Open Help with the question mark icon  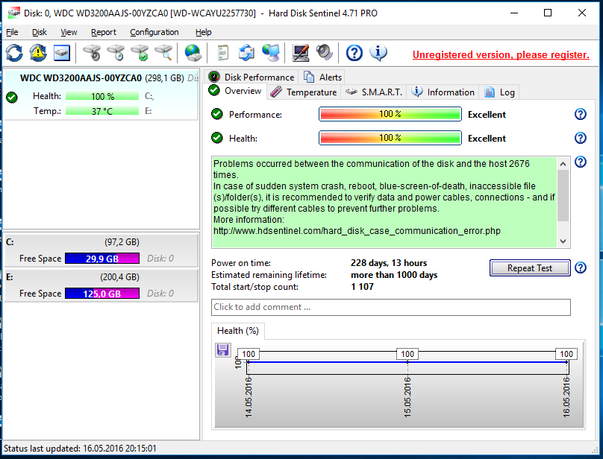click(x=353, y=53)
